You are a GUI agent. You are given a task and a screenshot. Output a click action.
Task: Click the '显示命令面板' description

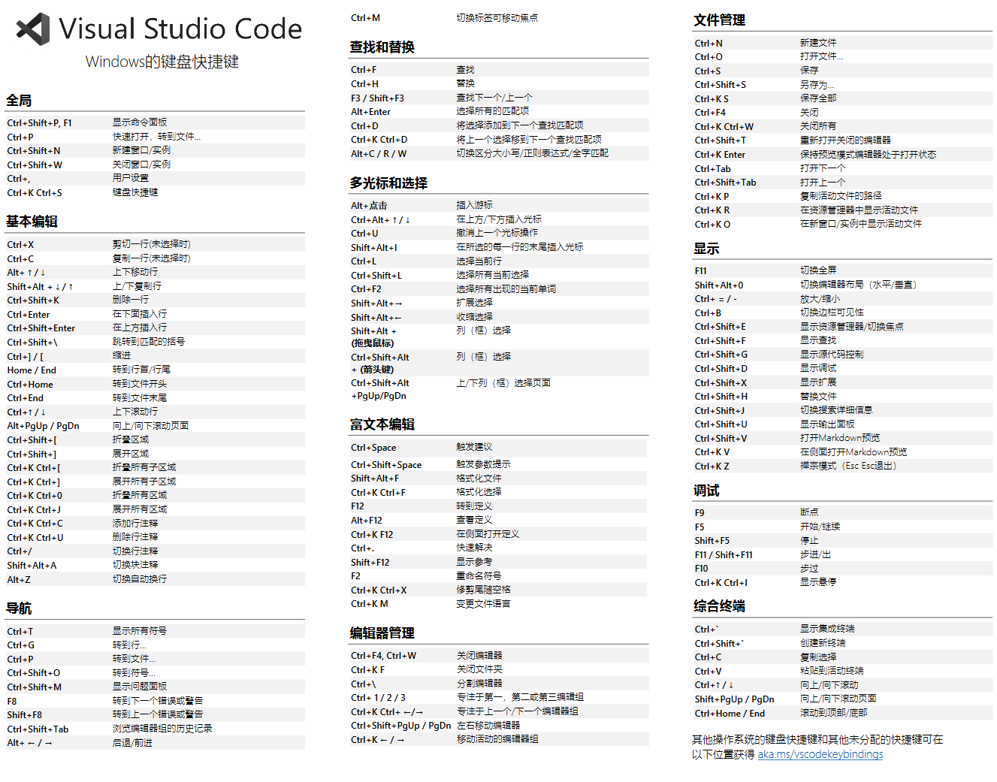tap(140, 122)
